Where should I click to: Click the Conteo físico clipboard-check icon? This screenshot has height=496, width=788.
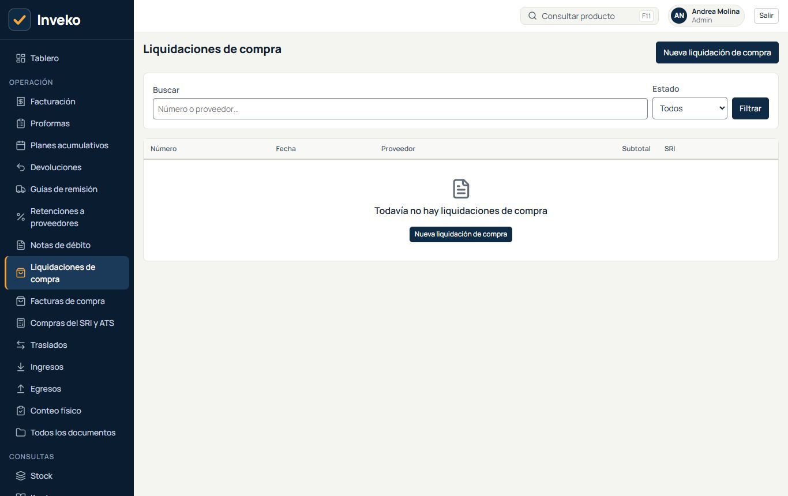click(21, 411)
